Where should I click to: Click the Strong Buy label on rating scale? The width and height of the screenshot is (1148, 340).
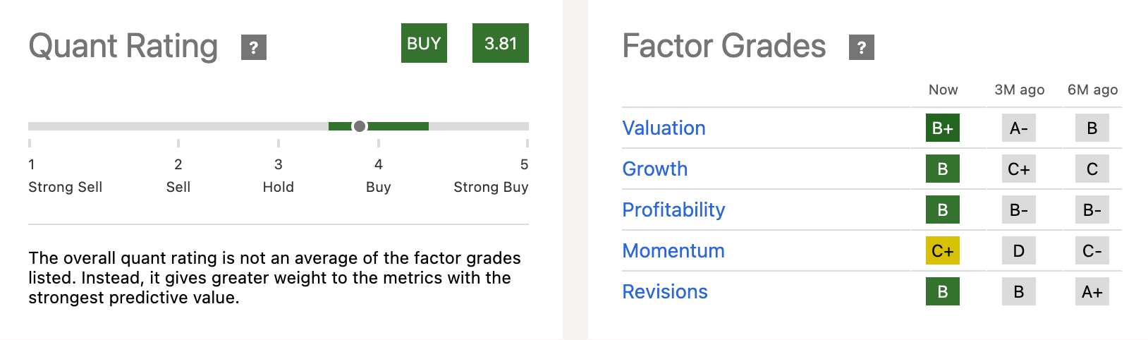pos(491,187)
